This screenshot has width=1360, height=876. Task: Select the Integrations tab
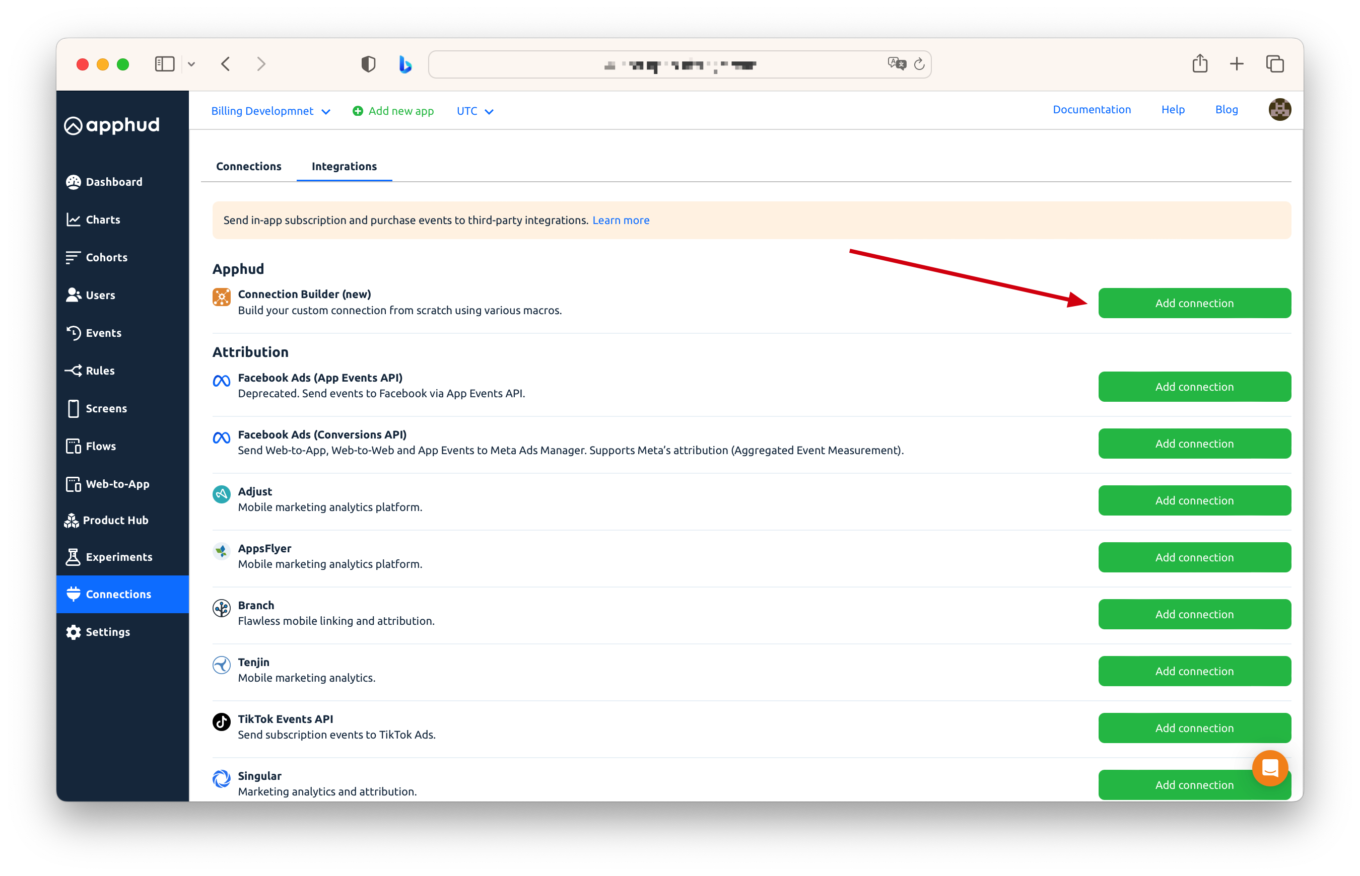(x=344, y=167)
